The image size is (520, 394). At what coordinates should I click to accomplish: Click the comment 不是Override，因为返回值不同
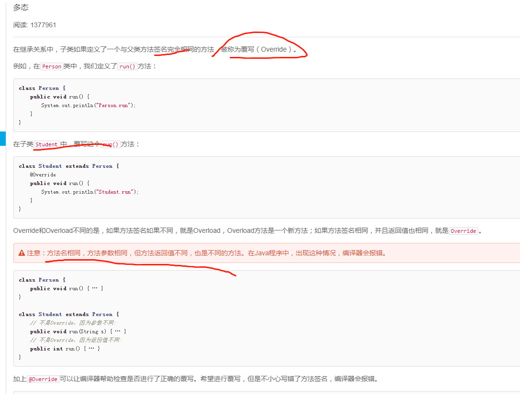[76, 340]
